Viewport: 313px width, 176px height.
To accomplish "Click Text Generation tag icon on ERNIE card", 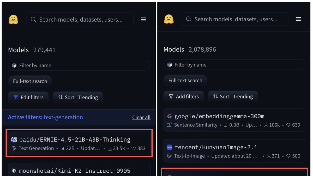I will 14,148.
